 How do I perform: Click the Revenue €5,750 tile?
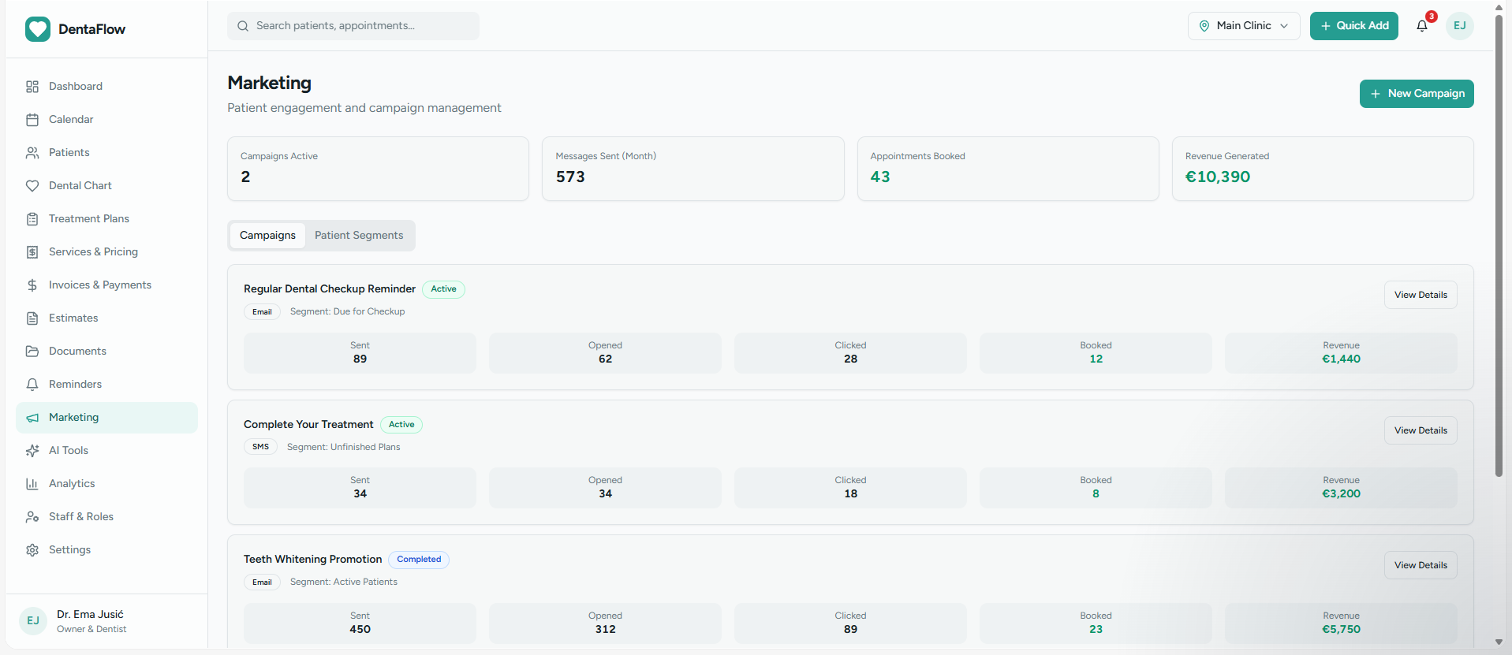click(1341, 623)
